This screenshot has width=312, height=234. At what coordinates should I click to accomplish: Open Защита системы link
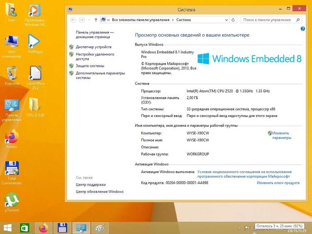click(x=90, y=66)
